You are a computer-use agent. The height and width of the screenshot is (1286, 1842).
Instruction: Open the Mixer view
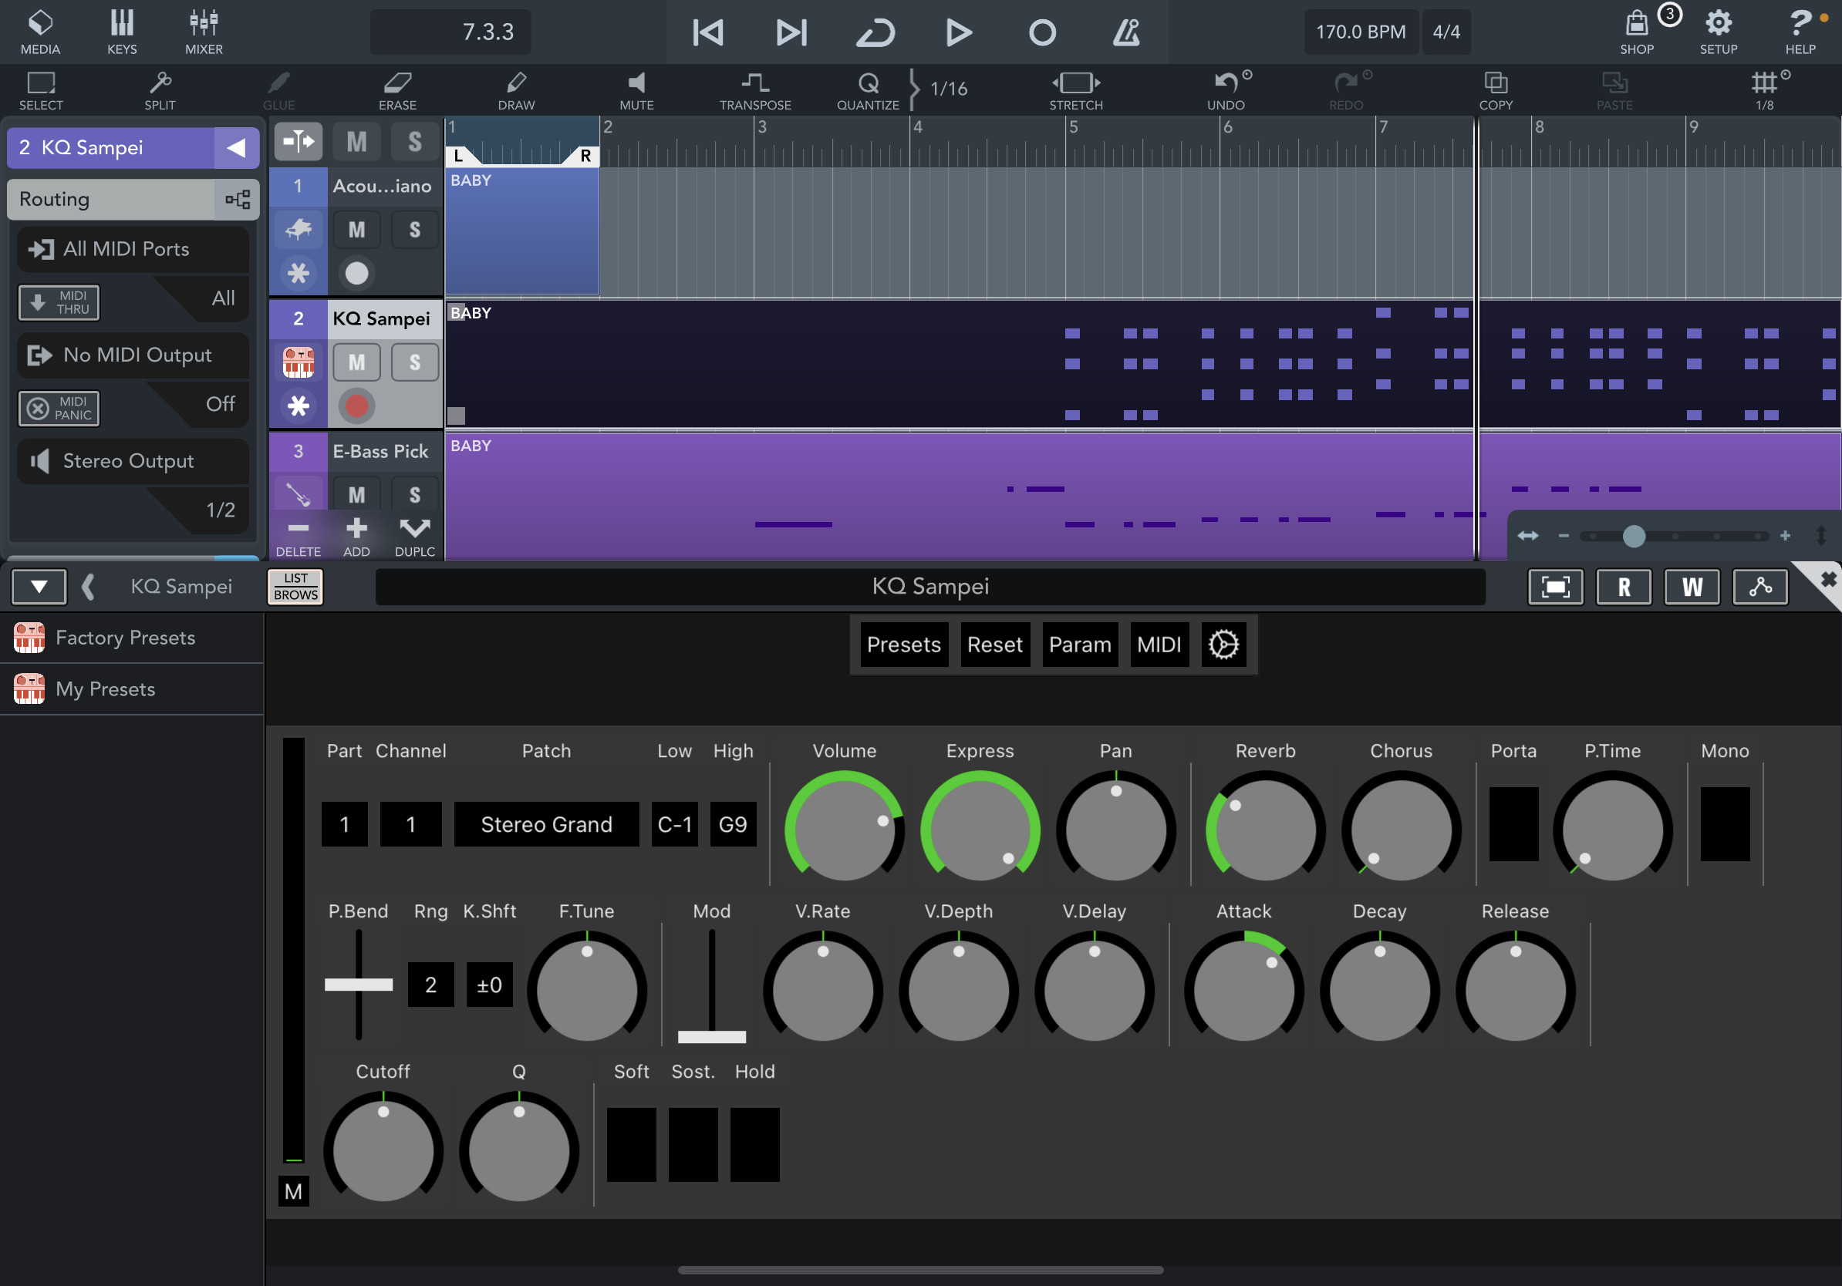coord(204,32)
